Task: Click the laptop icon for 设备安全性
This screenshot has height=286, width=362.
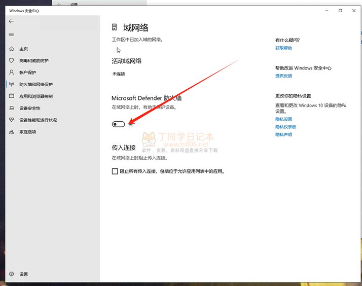Action: (12, 108)
